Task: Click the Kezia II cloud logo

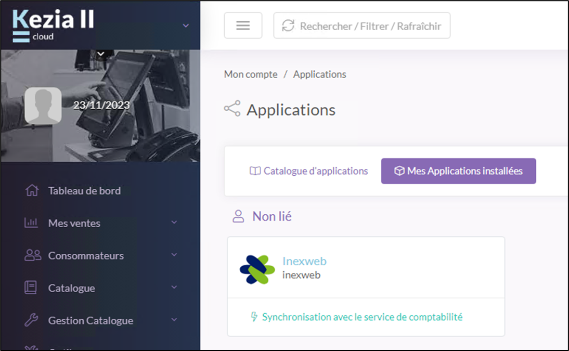Action: tap(53, 24)
